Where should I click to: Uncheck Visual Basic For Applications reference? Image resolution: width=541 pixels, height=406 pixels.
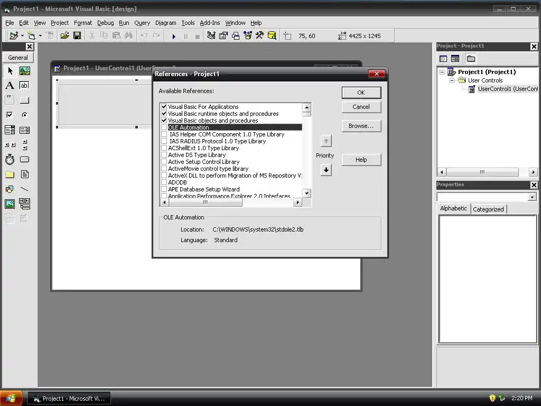point(164,107)
